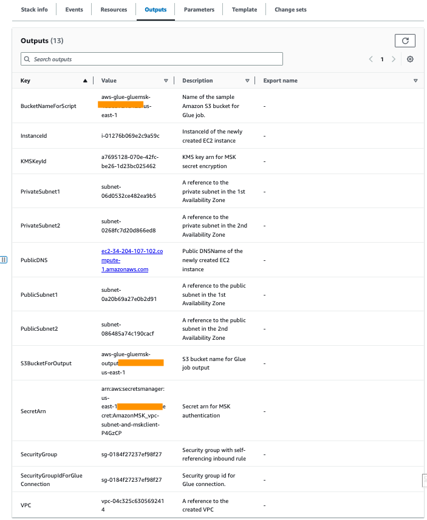Switch to the Parameters tab
This screenshot has width=427, height=520.
[199, 9]
